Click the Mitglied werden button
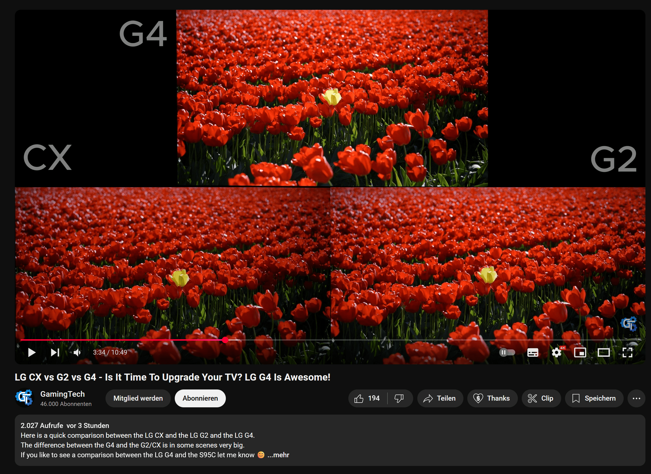 138,398
